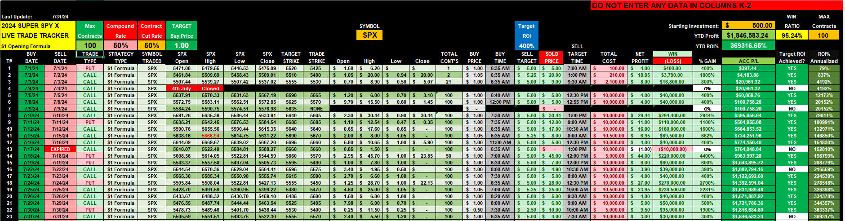Select the win amount $239,500.00 cell
Image resolution: width=845 pixels, height=221 pixels.
coord(673,190)
